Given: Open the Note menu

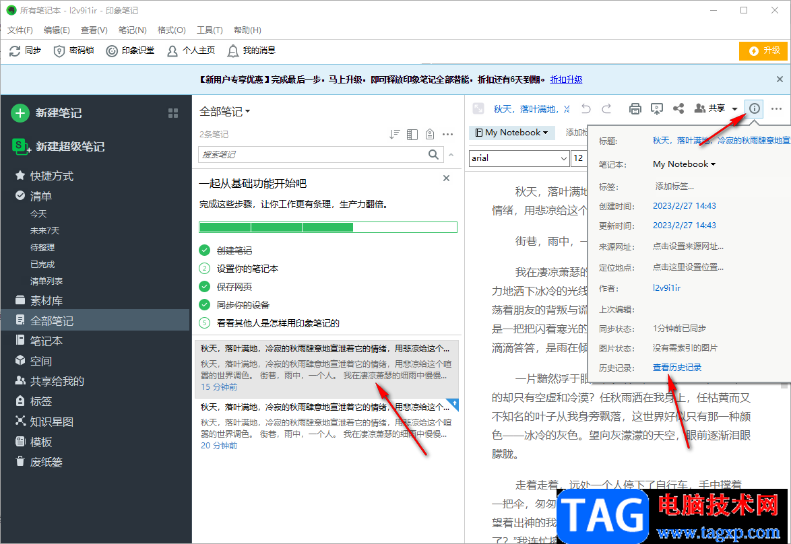Looking at the screenshot, I should pos(132,30).
